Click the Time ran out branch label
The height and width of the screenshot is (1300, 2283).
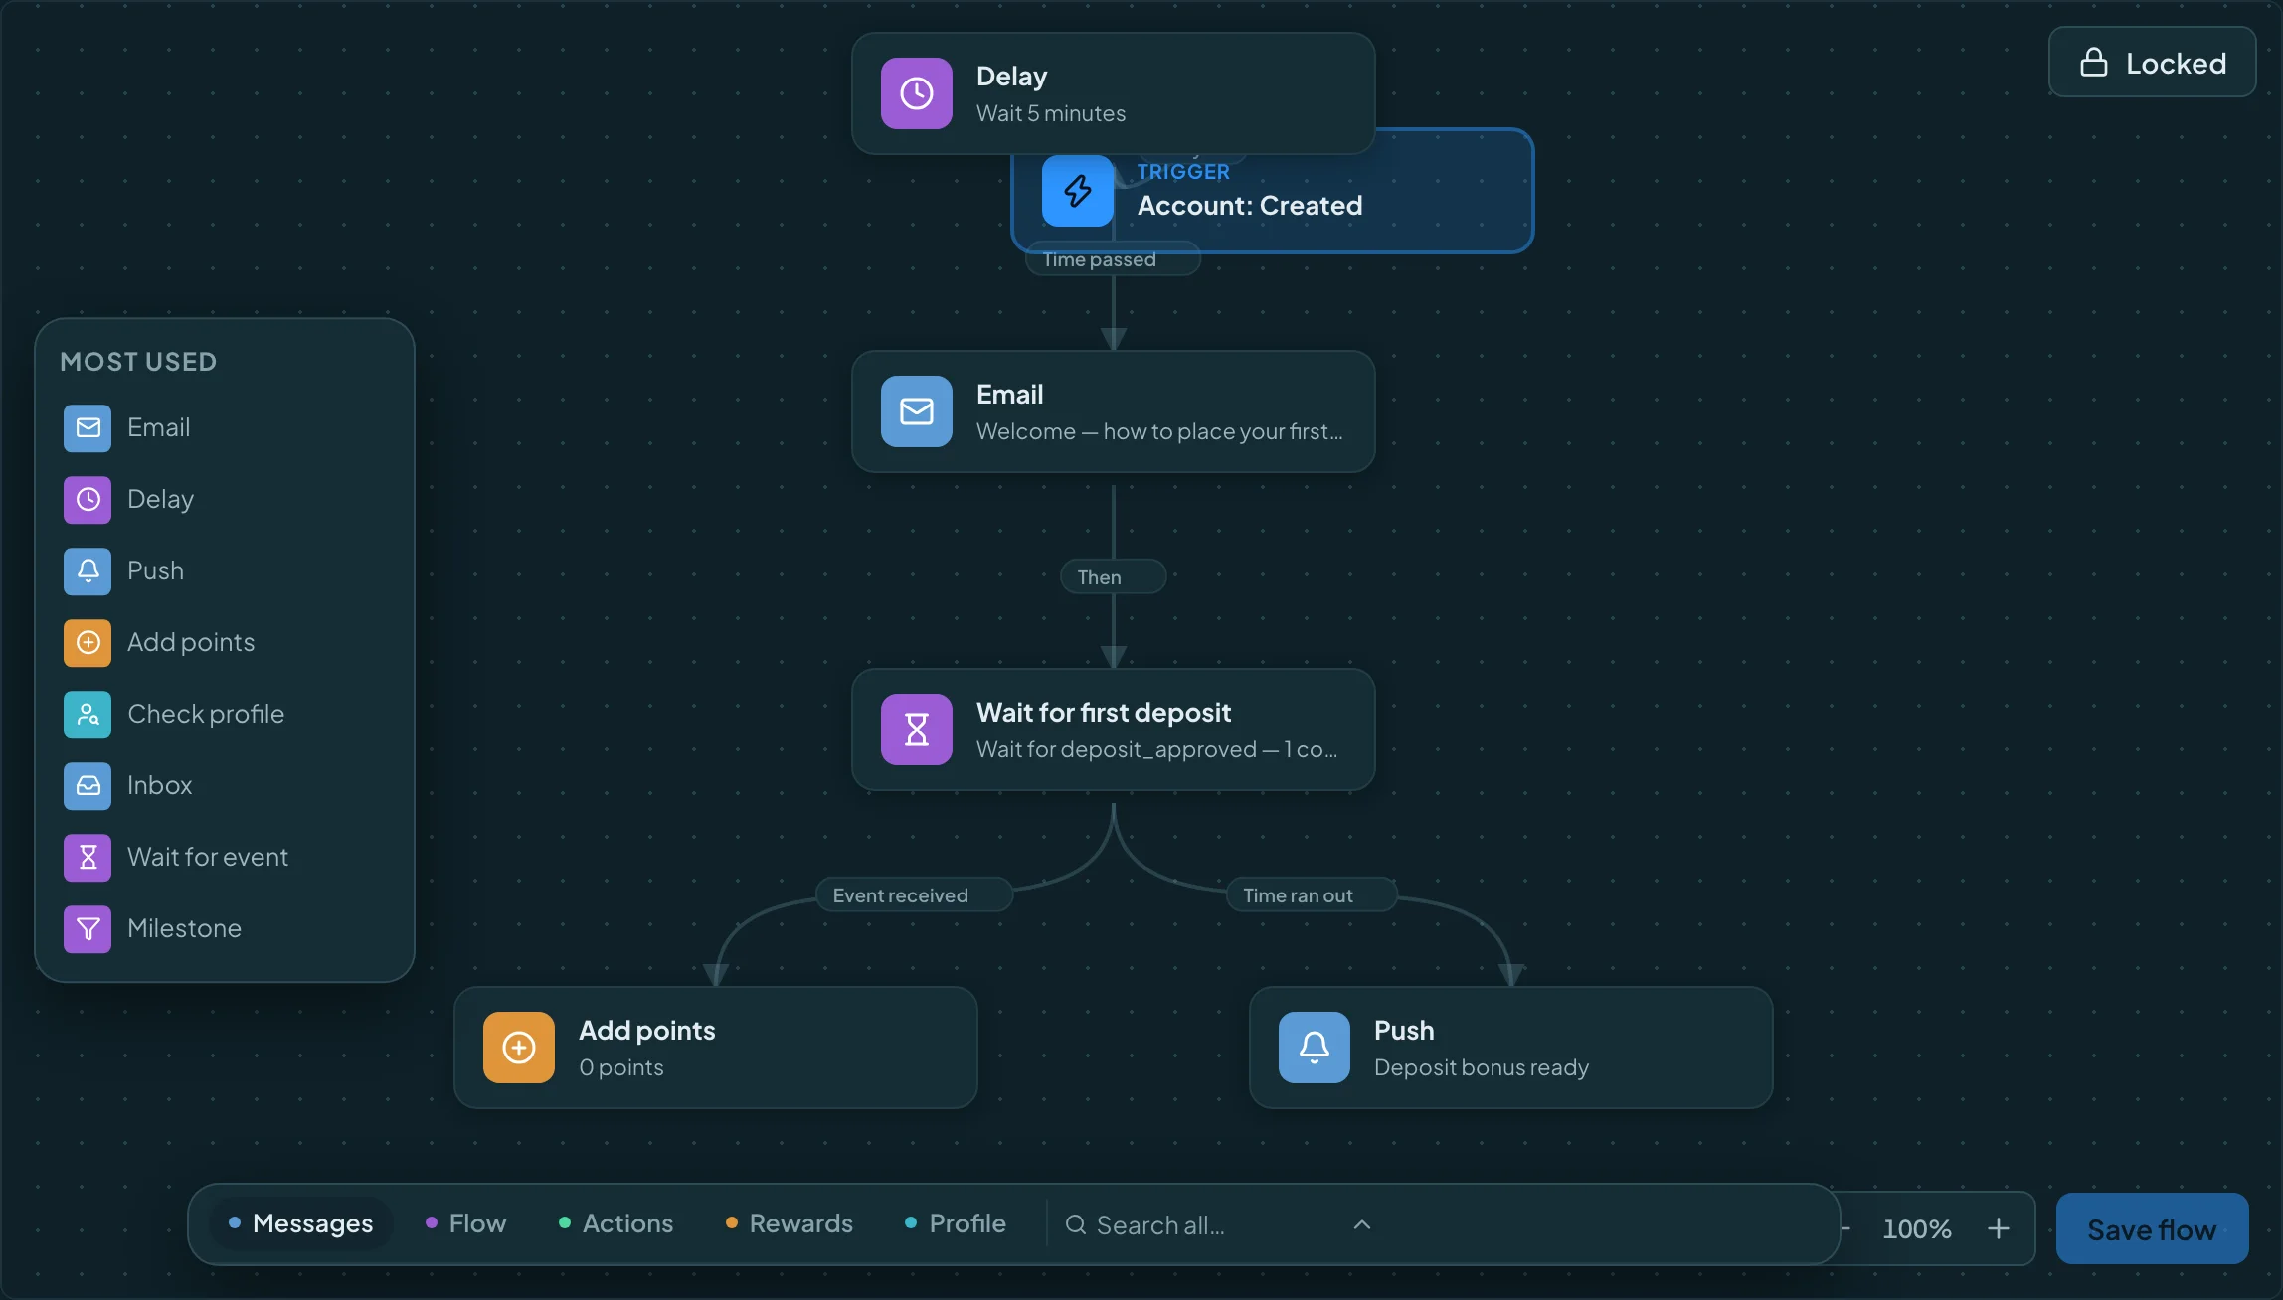point(1312,895)
